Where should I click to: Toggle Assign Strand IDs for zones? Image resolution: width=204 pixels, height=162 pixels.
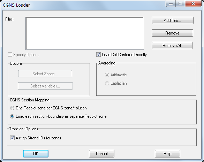tap(12, 138)
